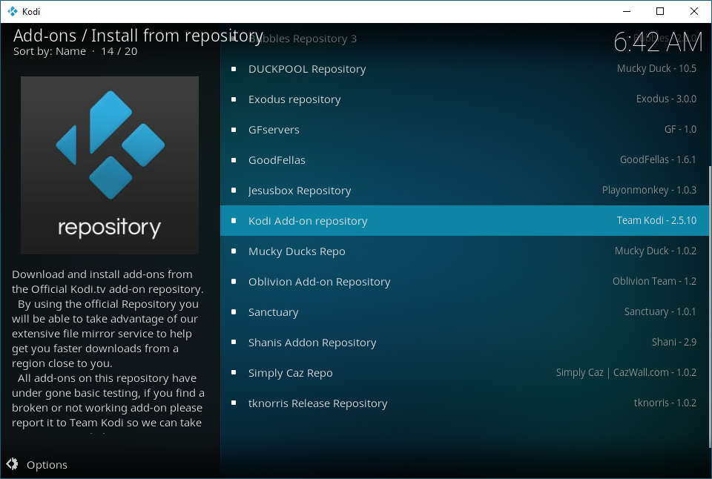This screenshot has width=712, height=479.
Task: Click the Kodi logo in title bar
Action: coord(13,11)
